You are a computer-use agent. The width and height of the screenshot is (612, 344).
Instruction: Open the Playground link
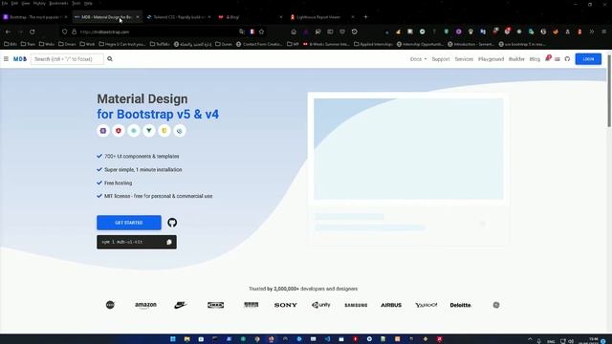491,59
